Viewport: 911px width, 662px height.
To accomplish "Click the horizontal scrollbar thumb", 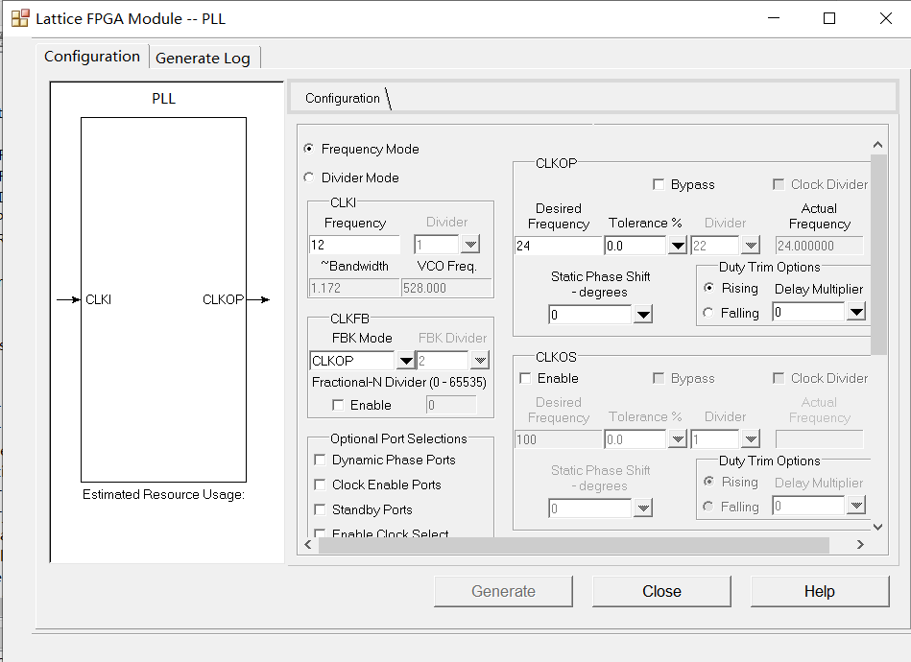I will click(573, 545).
